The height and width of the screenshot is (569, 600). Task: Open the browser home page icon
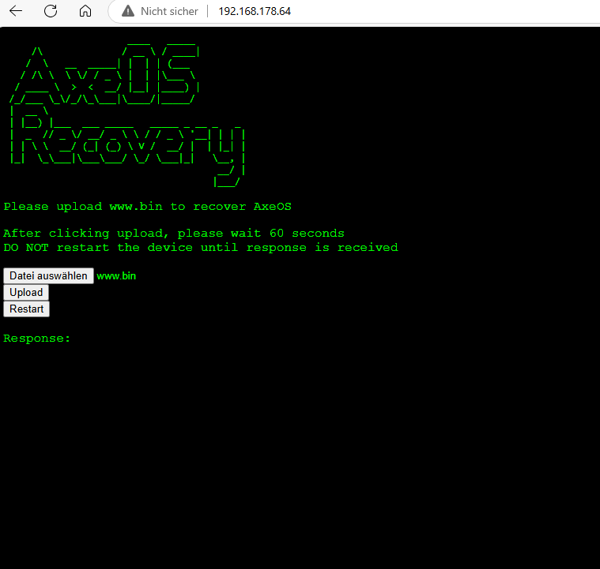pos(85,11)
